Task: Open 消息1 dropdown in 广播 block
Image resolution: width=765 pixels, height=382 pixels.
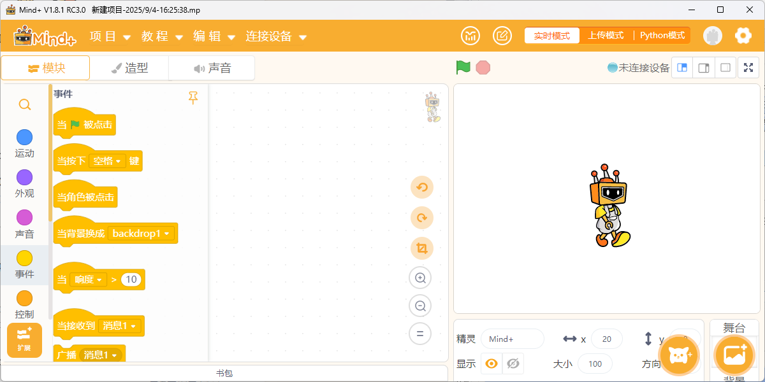Action: point(100,355)
